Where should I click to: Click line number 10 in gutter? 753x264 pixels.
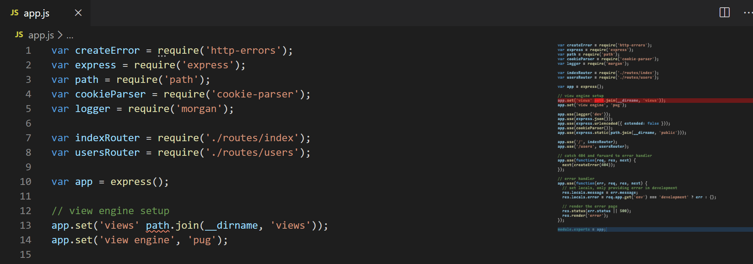[x=25, y=181]
